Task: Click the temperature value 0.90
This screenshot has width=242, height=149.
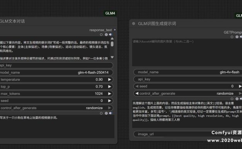Action: [x=99, y=80]
